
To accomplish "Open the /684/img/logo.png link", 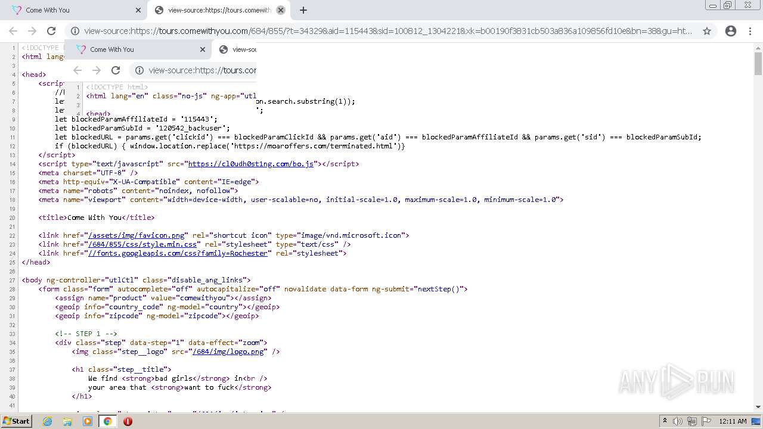I will 228,352.
